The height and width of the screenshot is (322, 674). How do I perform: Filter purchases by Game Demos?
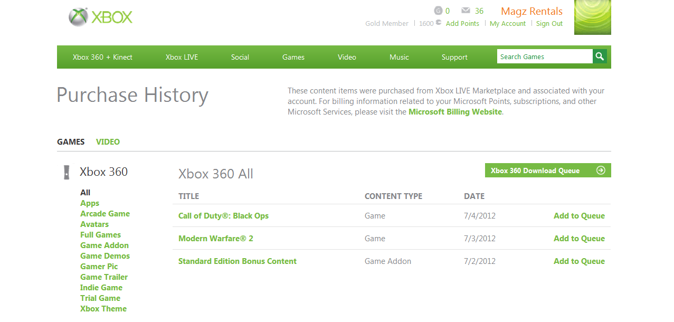(x=105, y=255)
